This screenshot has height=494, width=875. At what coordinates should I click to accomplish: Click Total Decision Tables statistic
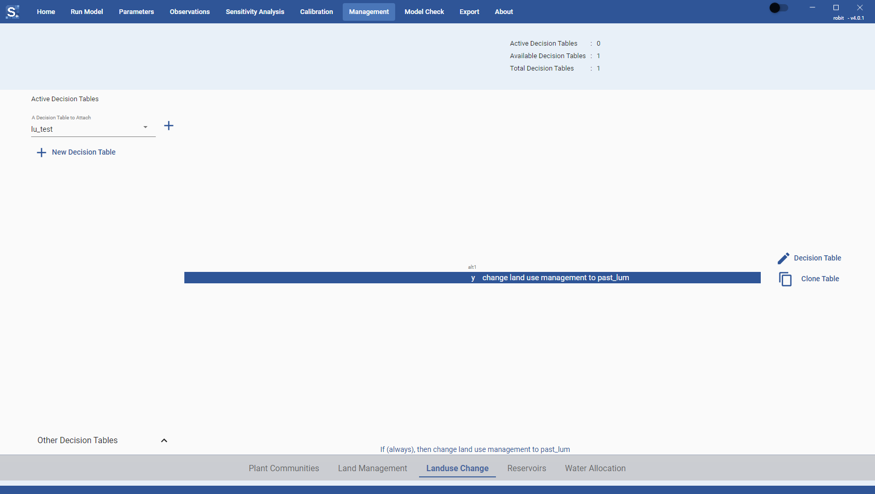[555, 68]
